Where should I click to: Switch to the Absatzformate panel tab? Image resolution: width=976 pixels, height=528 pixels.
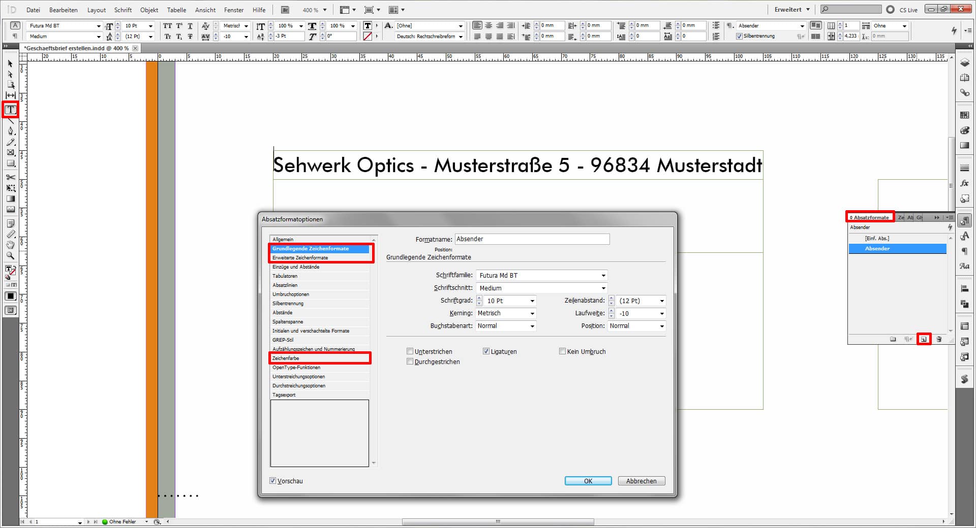point(870,217)
